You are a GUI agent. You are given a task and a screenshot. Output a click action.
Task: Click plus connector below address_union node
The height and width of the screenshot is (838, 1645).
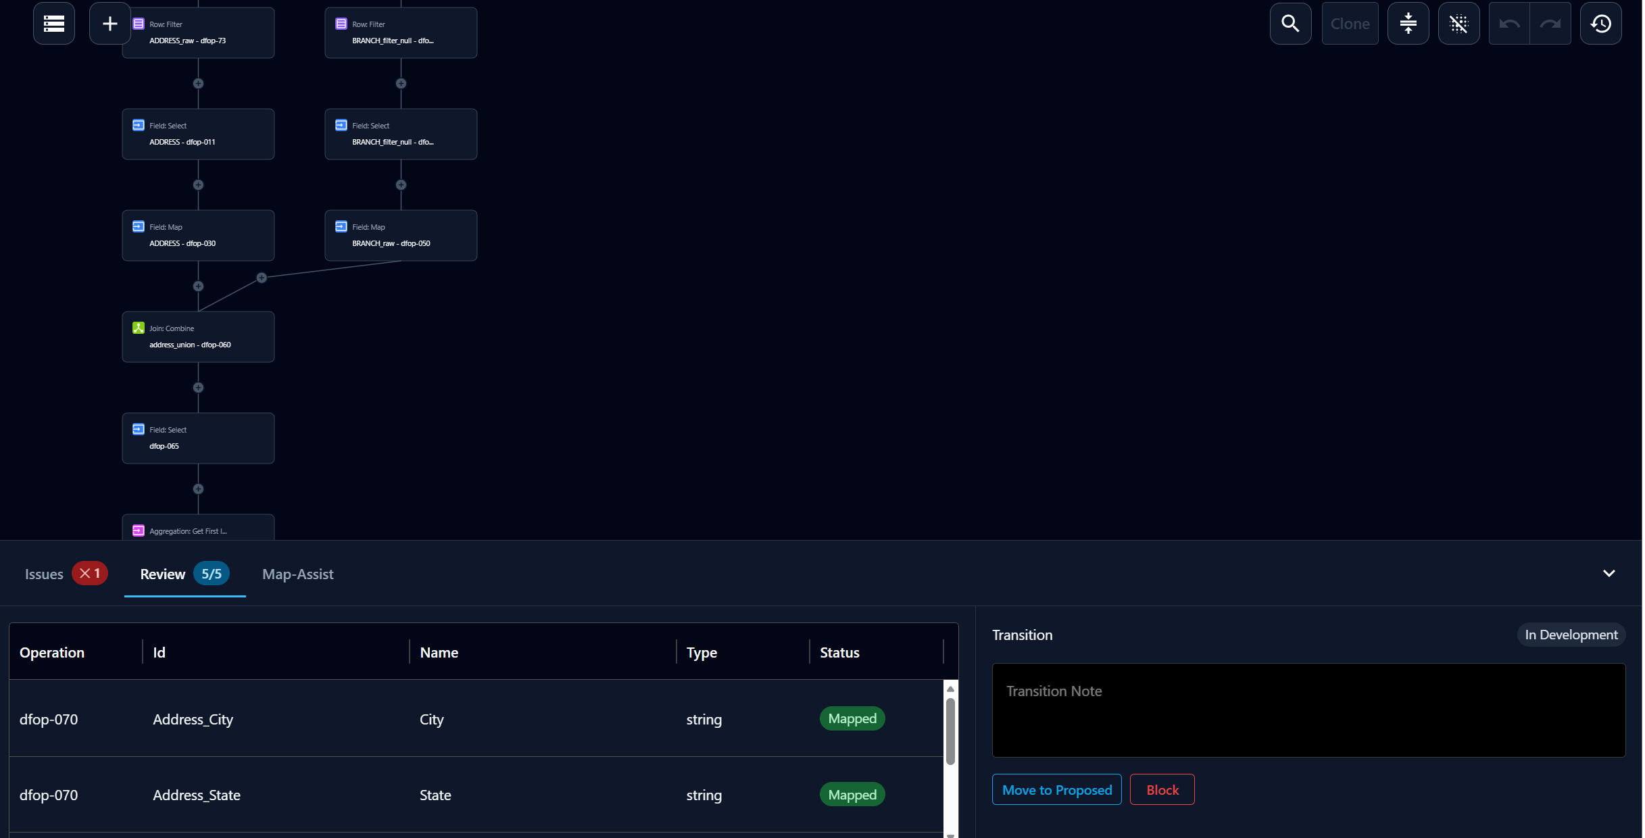(198, 388)
